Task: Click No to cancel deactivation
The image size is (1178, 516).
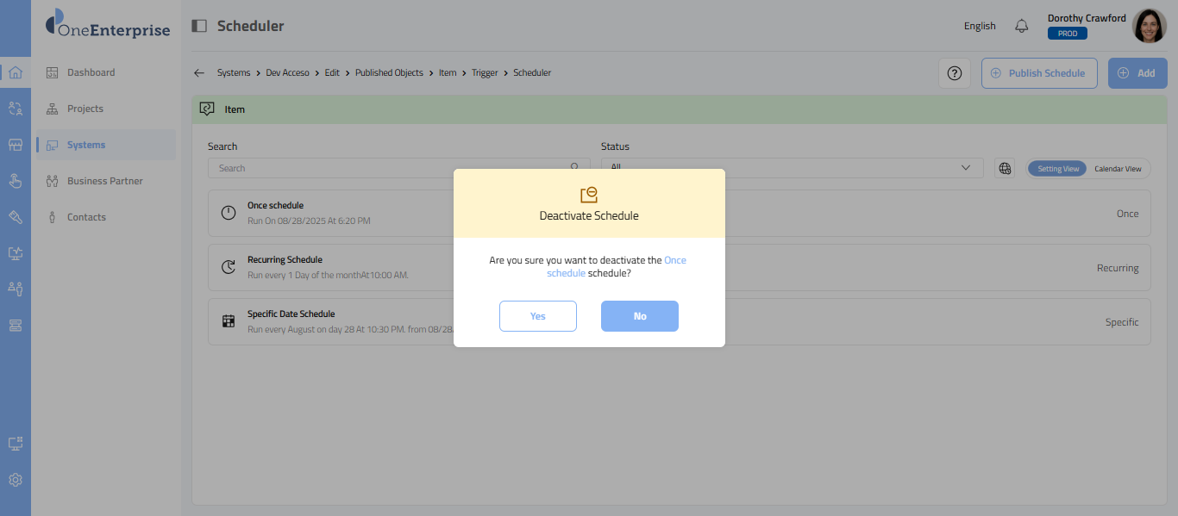Action: tap(639, 316)
